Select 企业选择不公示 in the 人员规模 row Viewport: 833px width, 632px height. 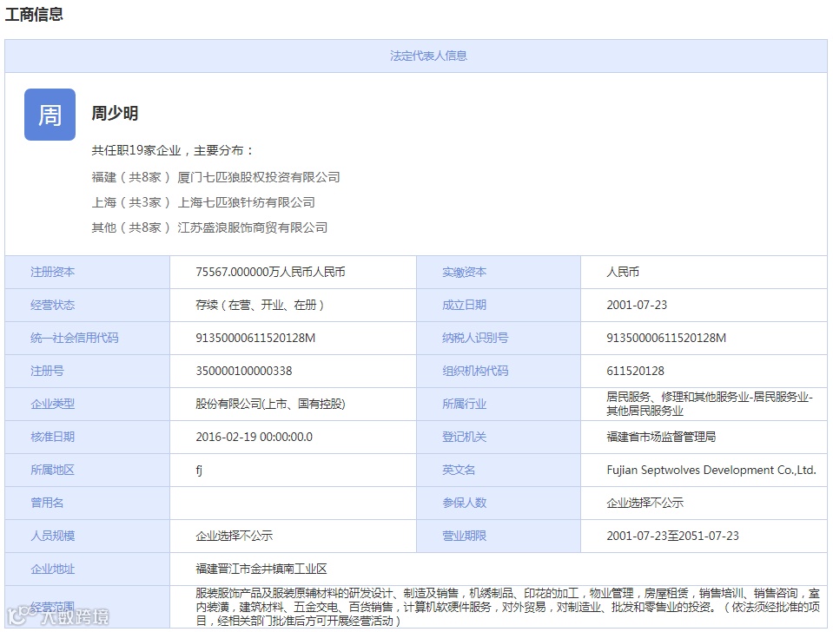pyautogui.click(x=234, y=536)
